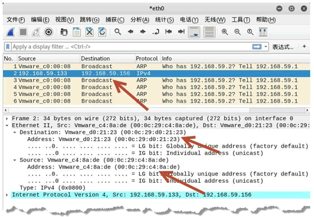Start capture with the shark fin icon
314x217 pixels.
pyautogui.click(x=10, y=32)
